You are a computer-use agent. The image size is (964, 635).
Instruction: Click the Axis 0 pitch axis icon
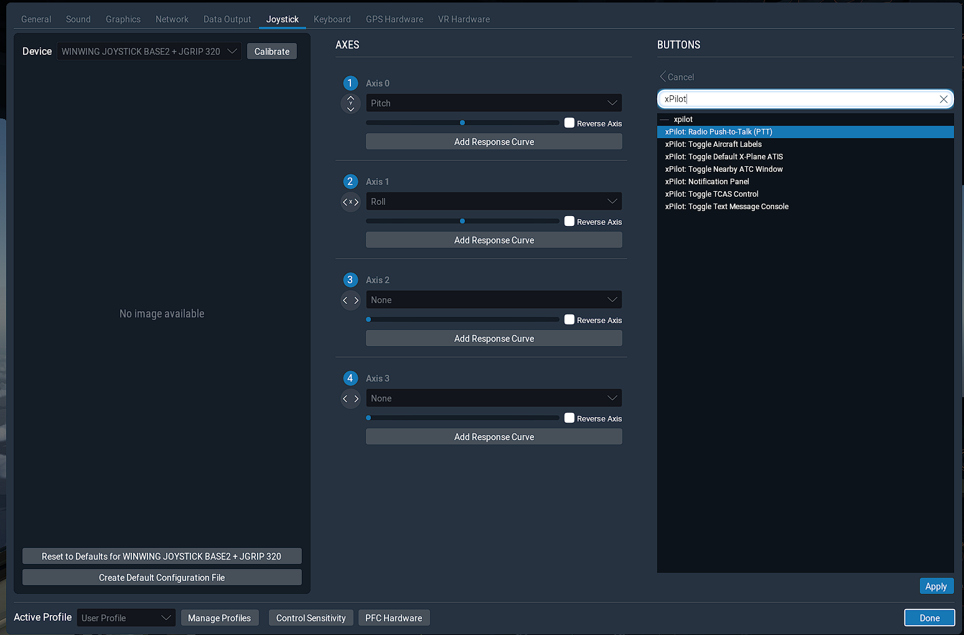point(350,103)
